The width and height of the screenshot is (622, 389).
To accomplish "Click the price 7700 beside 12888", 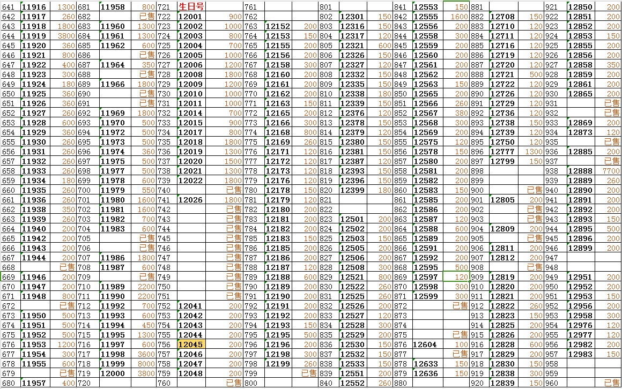I will tap(607, 171).
